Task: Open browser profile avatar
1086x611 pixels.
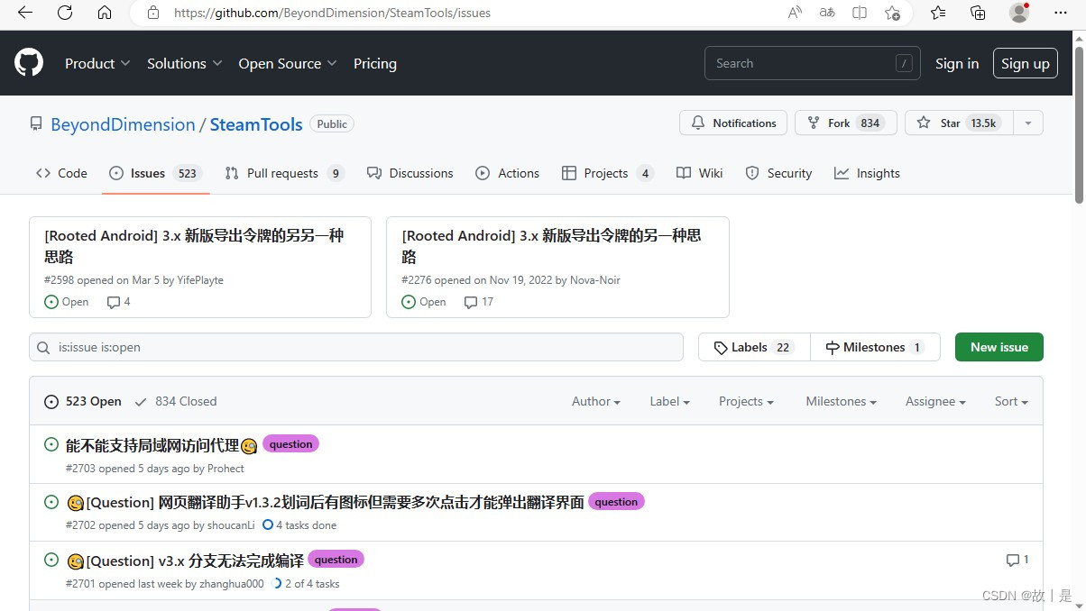Action: [x=1019, y=13]
